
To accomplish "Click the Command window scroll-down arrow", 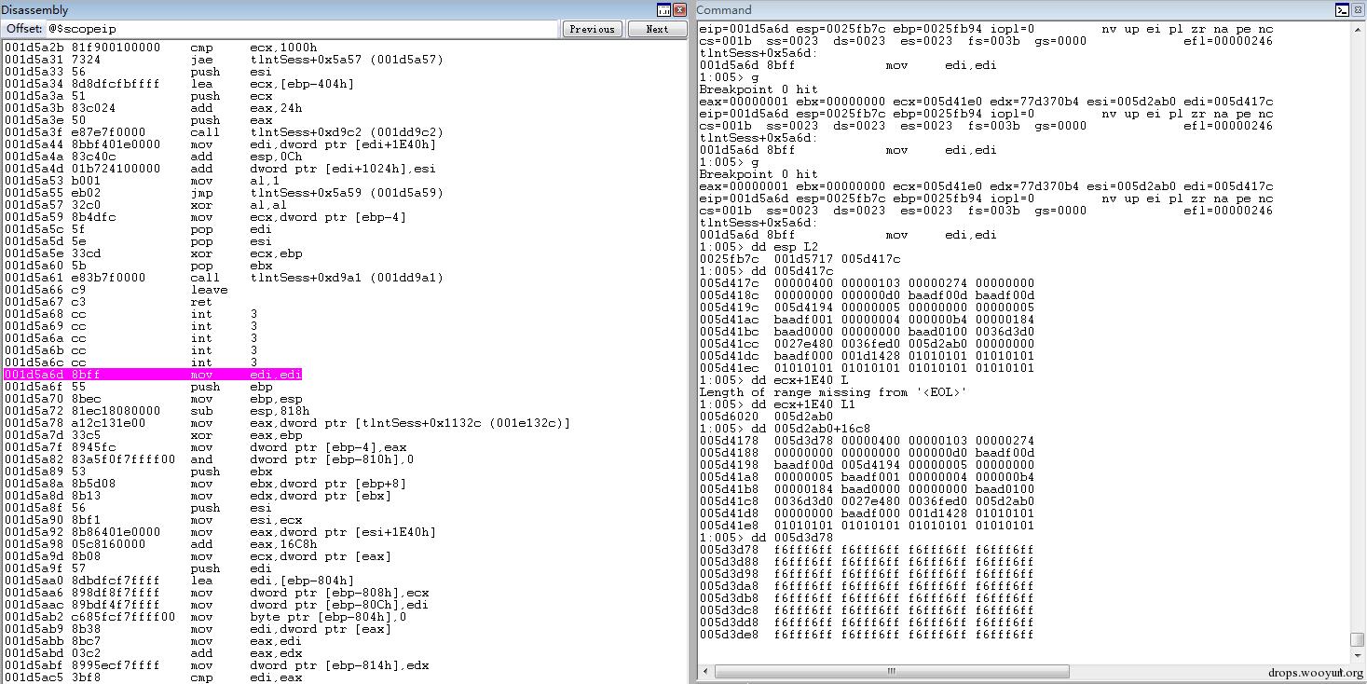I will point(1358,654).
